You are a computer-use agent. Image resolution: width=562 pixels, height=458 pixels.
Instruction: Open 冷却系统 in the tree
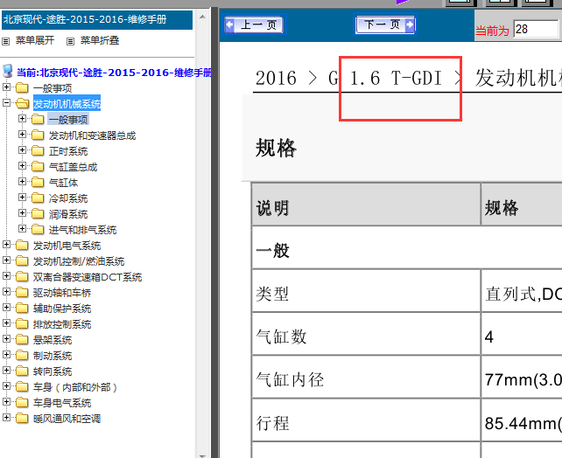(68, 198)
